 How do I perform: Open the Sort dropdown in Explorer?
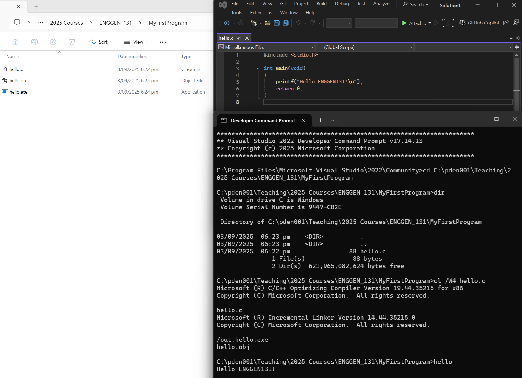pyautogui.click(x=101, y=42)
